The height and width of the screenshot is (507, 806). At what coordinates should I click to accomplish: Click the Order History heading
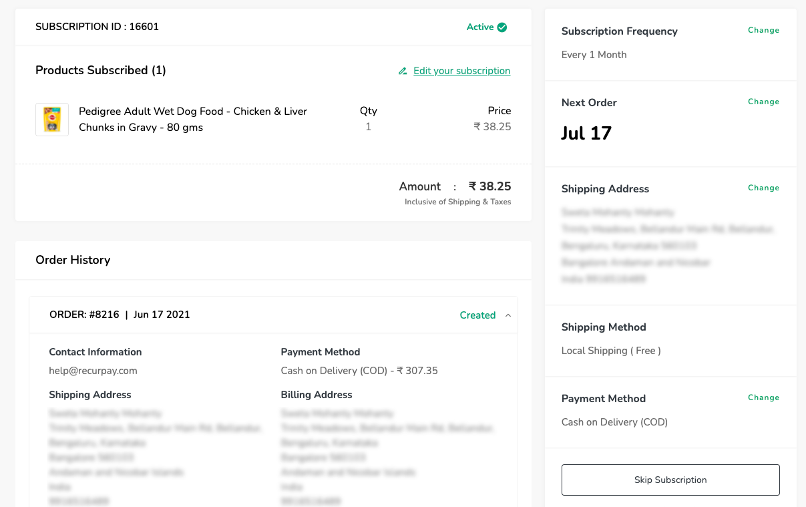[x=73, y=260]
